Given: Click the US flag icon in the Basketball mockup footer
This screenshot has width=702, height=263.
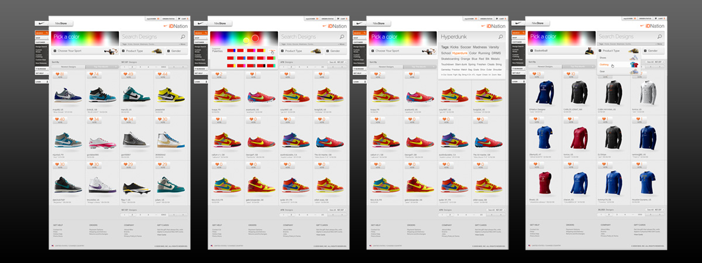Looking at the screenshot, I should (530, 245).
